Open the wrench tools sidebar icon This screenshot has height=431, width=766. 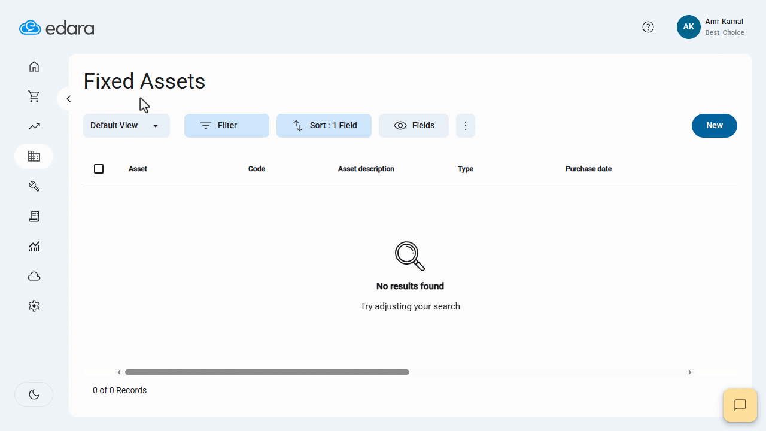[x=34, y=186]
